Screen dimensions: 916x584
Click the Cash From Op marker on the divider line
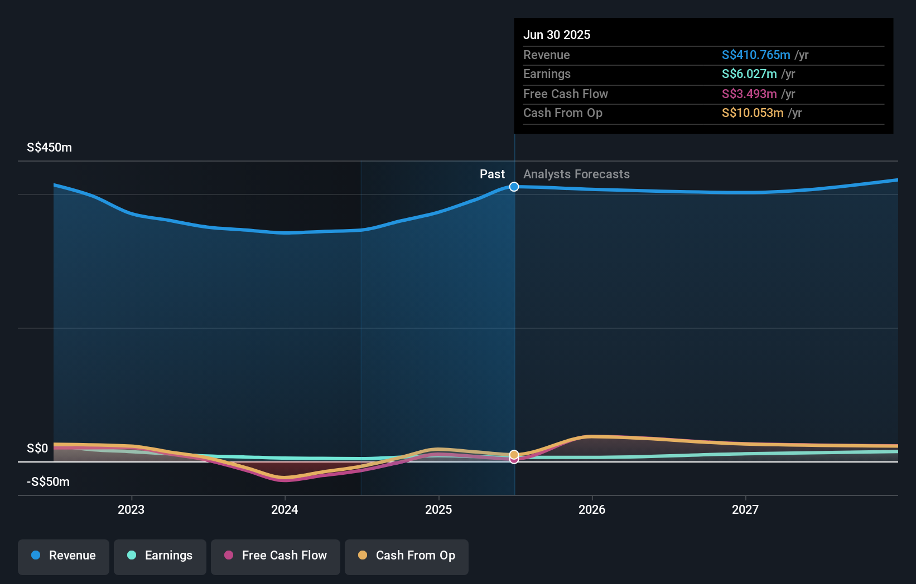tap(513, 455)
